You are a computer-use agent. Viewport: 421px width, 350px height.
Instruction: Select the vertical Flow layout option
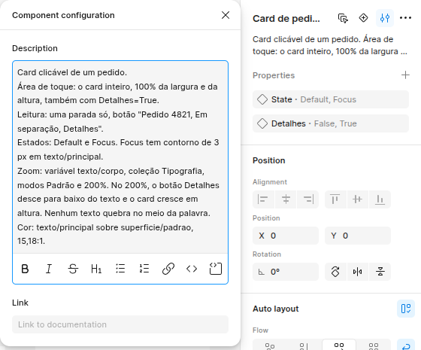(304, 346)
